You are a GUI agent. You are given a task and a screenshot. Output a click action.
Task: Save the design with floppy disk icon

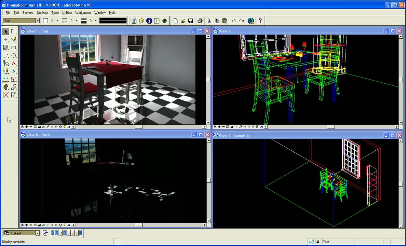click(x=191, y=21)
